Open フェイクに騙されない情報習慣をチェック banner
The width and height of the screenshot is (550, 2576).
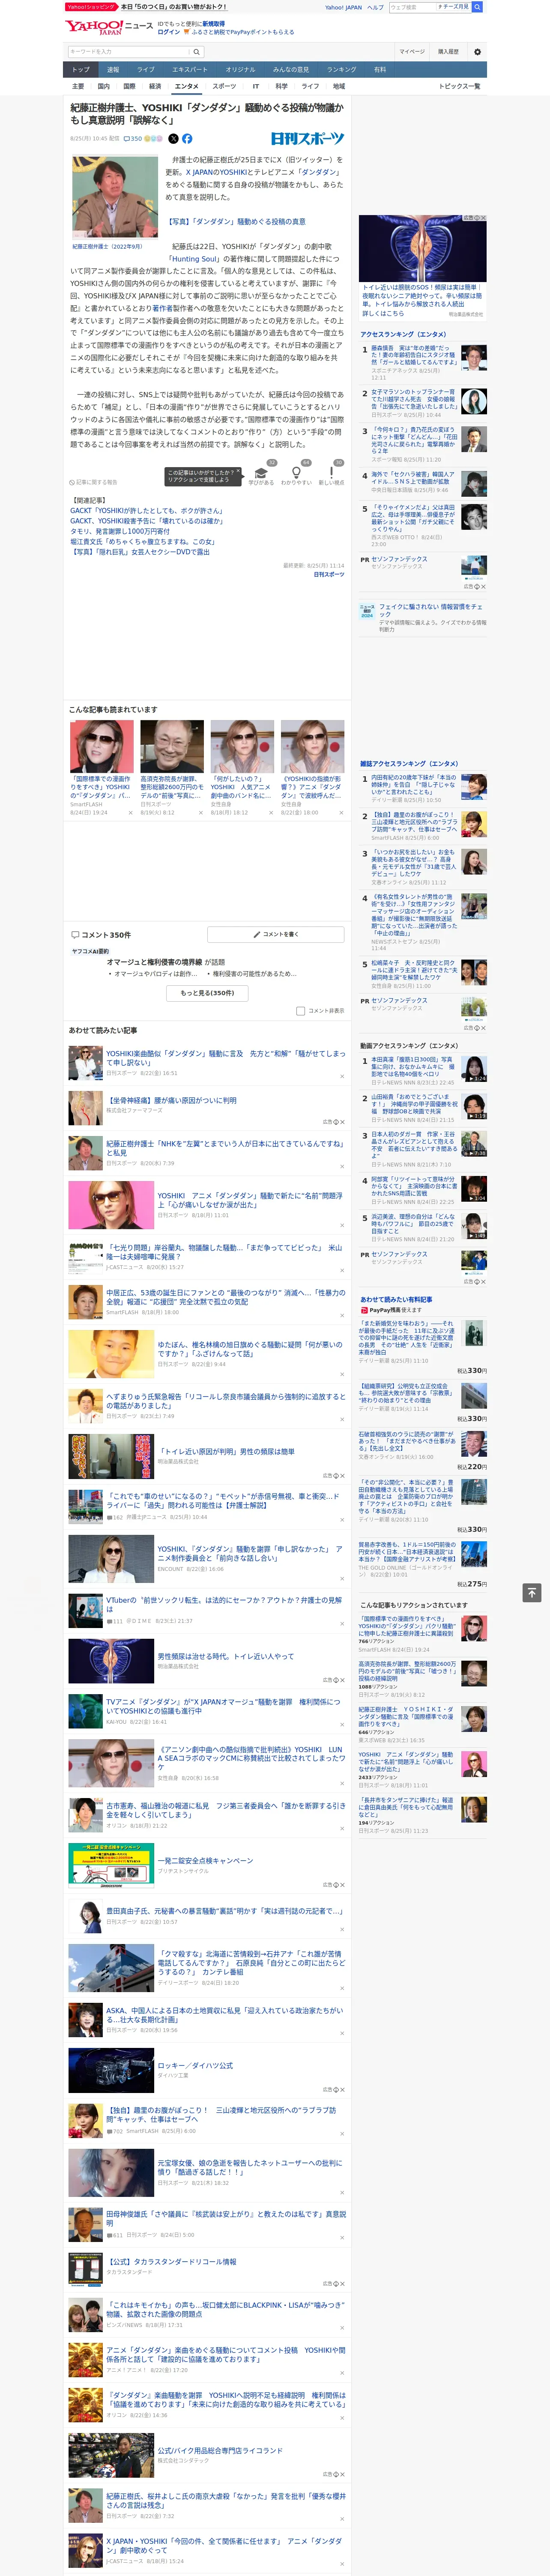(x=423, y=617)
